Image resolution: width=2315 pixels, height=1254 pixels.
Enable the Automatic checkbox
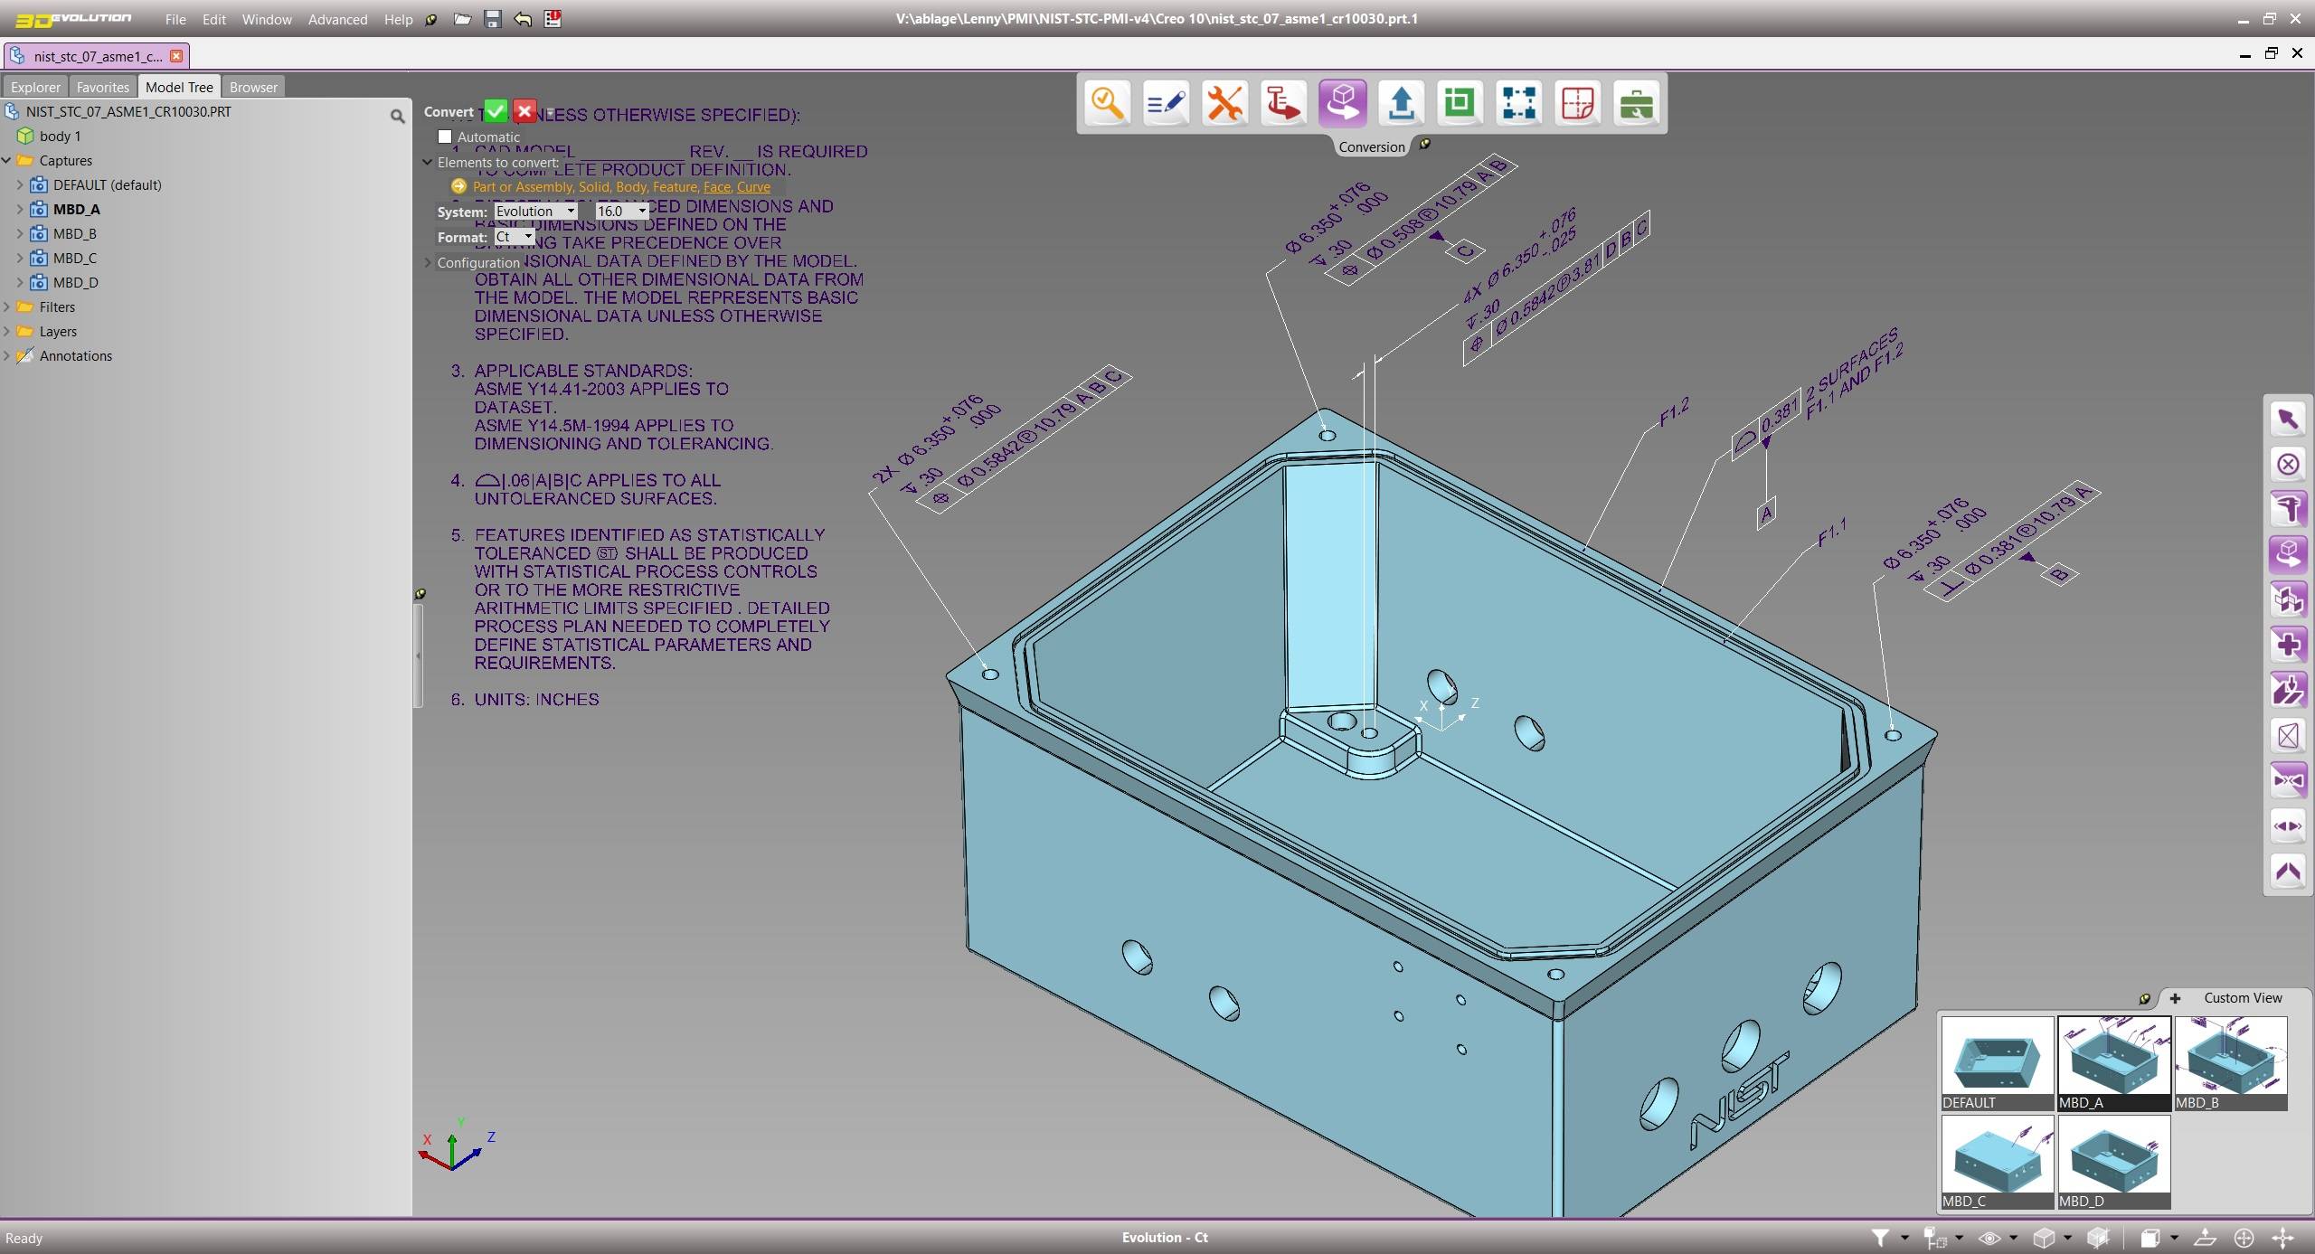point(445,137)
